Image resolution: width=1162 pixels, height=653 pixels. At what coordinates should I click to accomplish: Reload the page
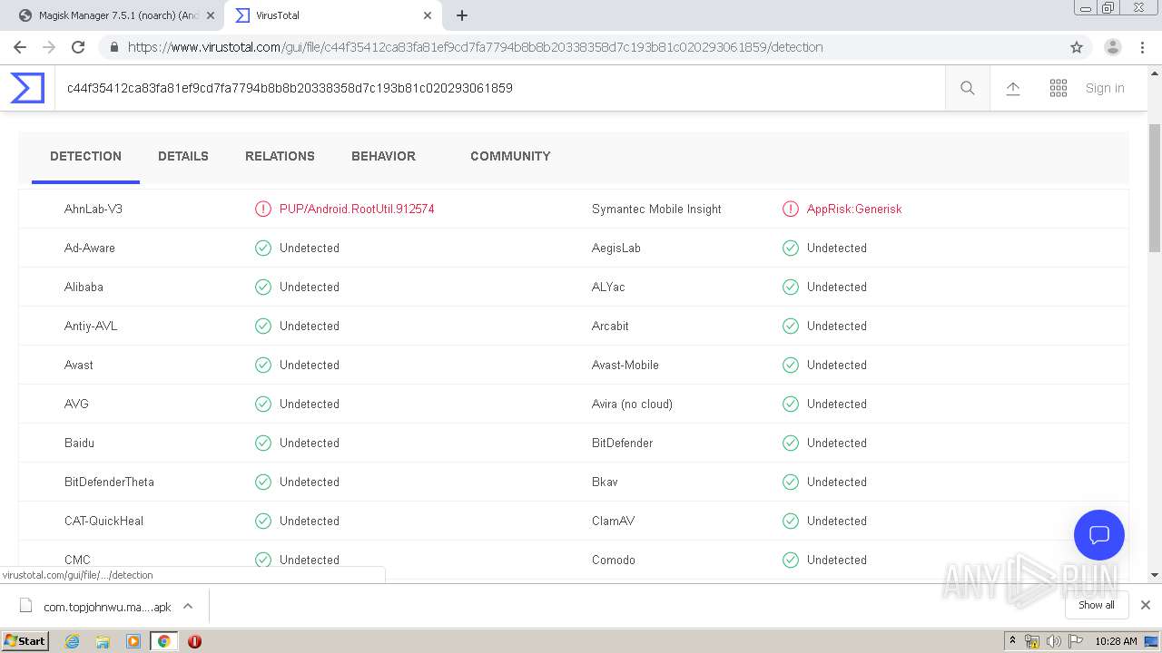click(x=78, y=47)
